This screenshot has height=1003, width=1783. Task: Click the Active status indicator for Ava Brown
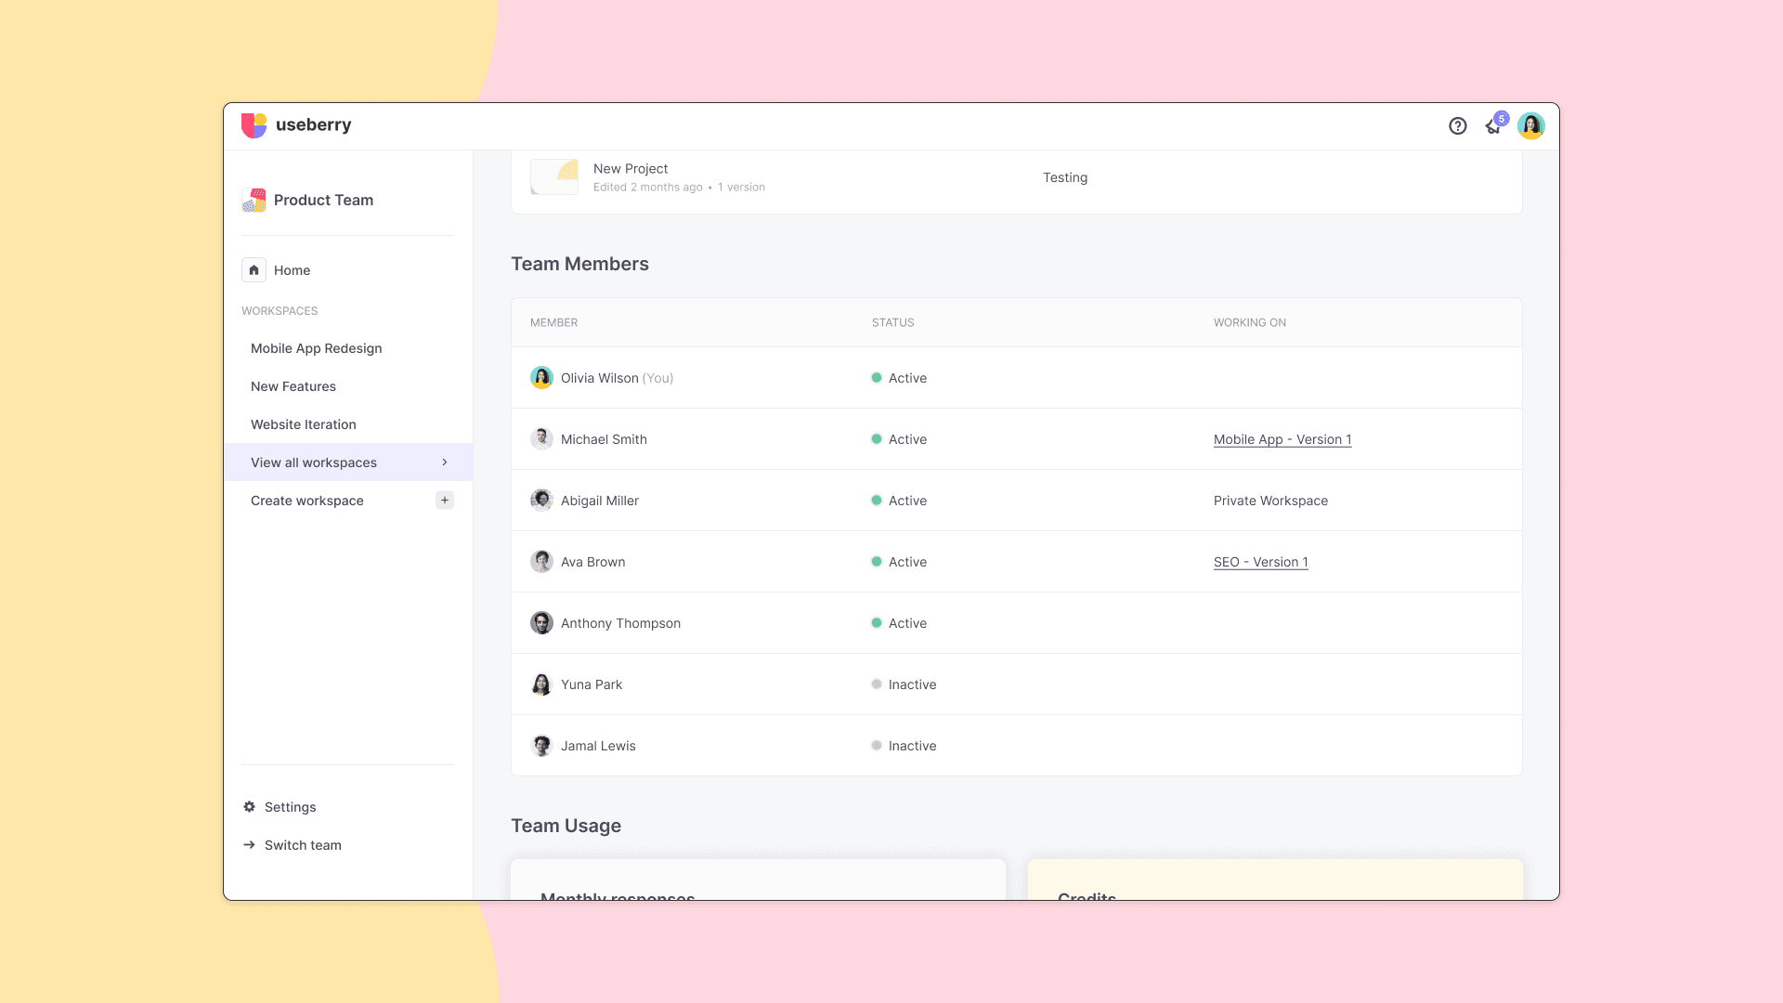point(877,561)
